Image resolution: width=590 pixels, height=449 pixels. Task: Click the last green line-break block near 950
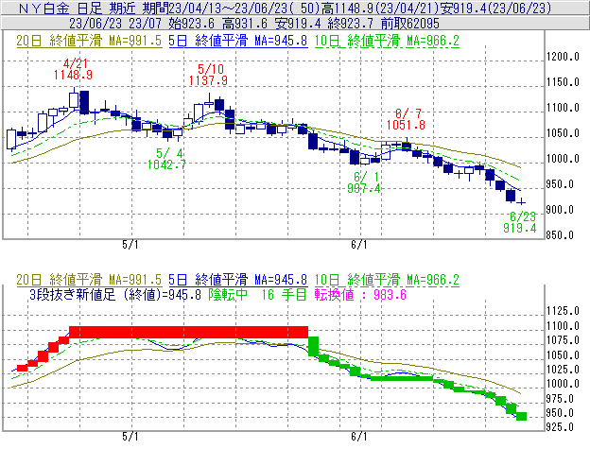[521, 416]
